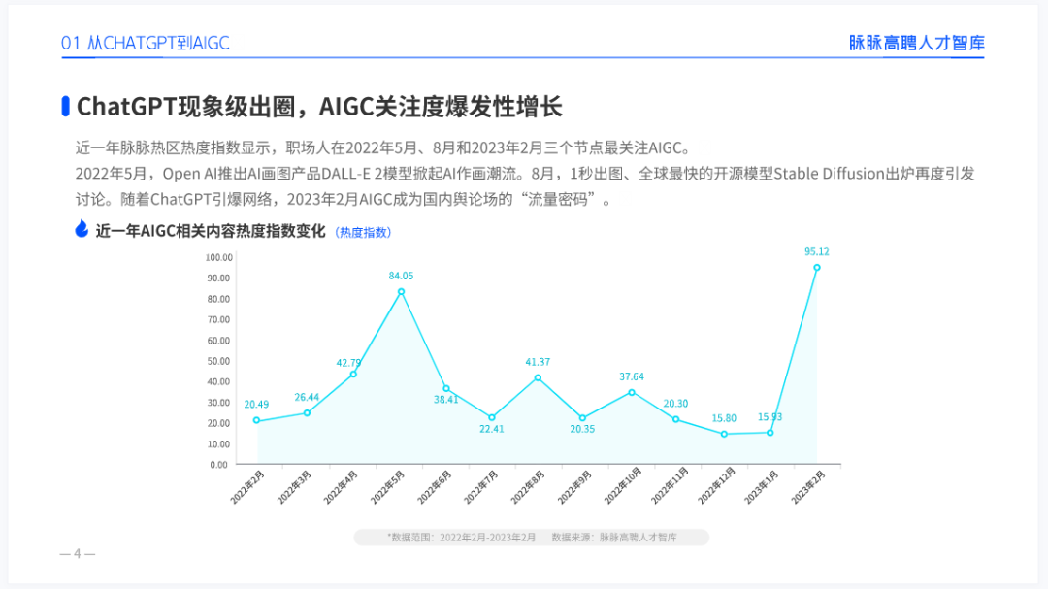Click the chart title 近一年AIGC相关内容热度指数变化

(211, 231)
